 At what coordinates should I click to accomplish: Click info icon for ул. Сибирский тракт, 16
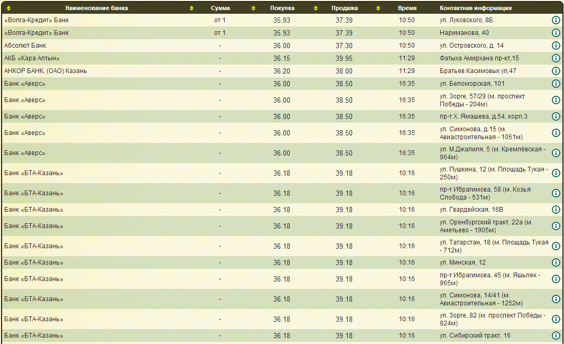tap(556, 336)
